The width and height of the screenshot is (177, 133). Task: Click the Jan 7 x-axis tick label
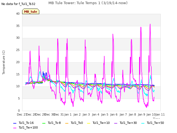(x=123, y=114)
